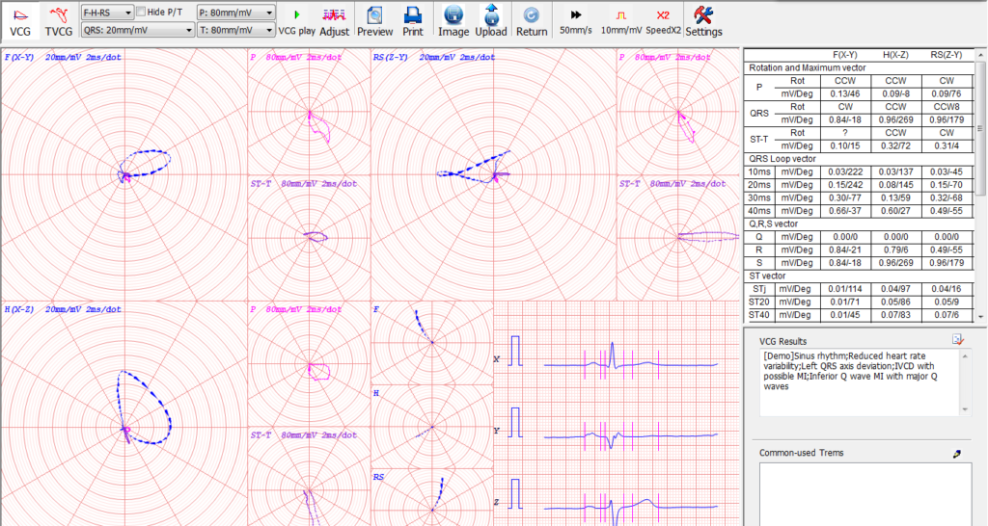Switch to the TVCG view tab
This screenshot has height=526, width=988.
pos(59,20)
